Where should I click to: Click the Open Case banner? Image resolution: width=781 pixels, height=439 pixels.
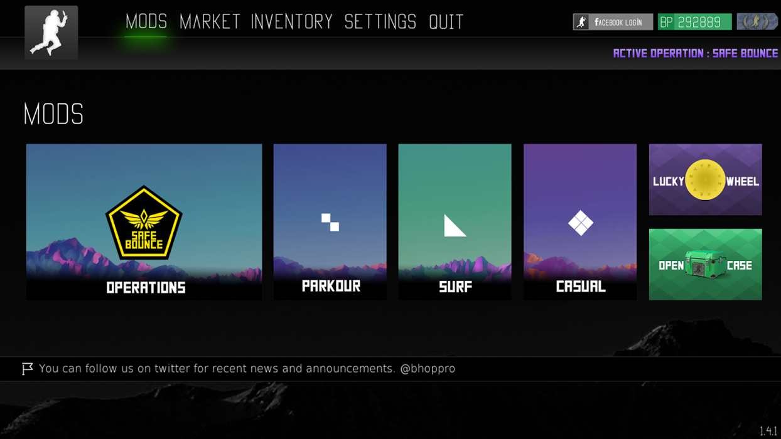[705, 264]
